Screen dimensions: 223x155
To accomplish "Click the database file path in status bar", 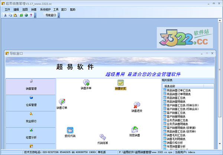I will click(146, 152).
